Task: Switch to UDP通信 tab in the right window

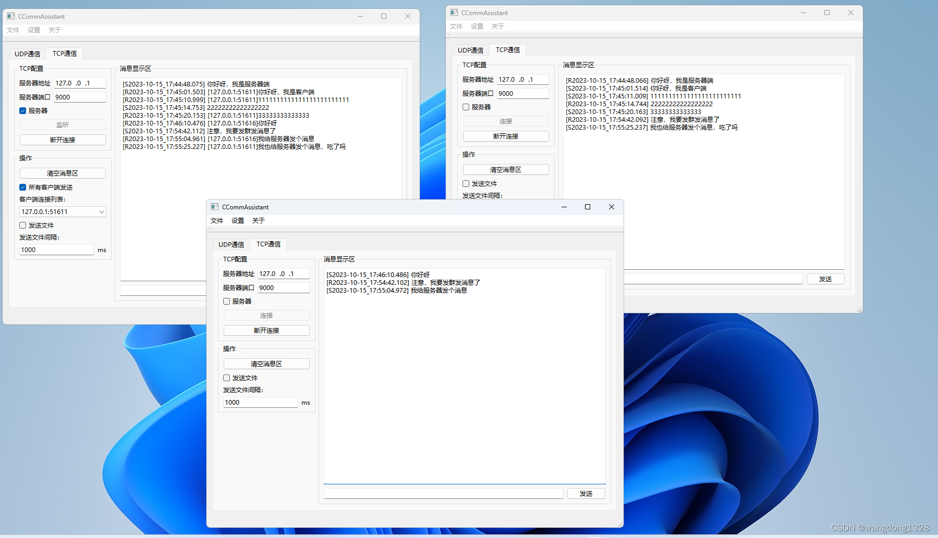Action: 470,50
